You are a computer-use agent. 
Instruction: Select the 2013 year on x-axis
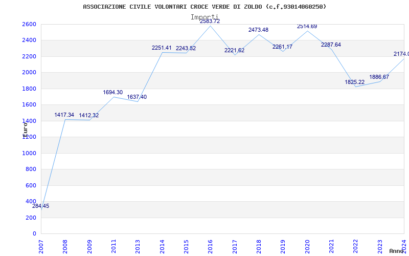(x=138, y=245)
